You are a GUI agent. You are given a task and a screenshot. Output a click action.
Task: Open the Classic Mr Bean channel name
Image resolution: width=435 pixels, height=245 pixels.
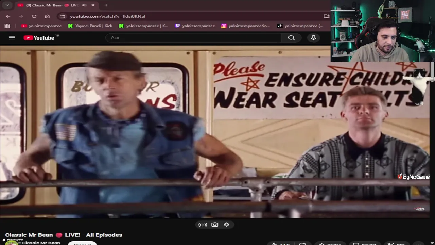41,243
